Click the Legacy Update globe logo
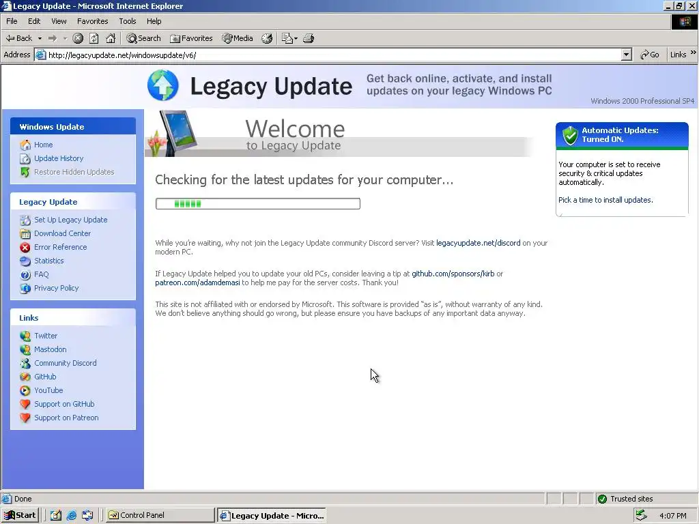Image resolution: width=699 pixels, height=524 pixels. coord(162,85)
